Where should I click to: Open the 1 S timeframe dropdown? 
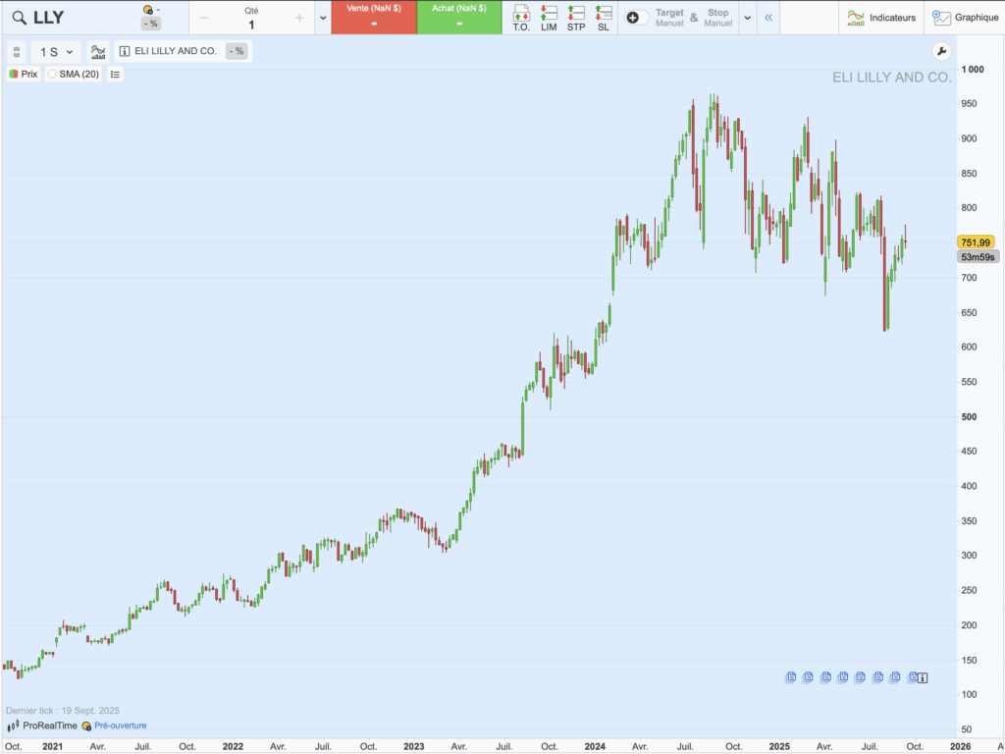coord(54,51)
